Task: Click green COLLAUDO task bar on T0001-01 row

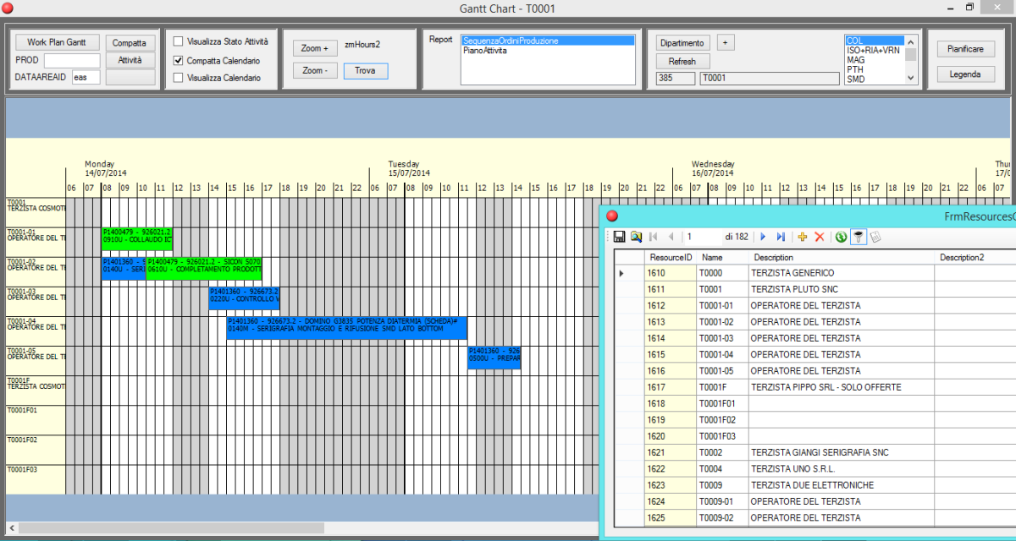Action: [136, 239]
